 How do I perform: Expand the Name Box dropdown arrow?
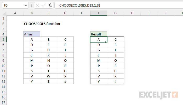(x=26, y=6)
